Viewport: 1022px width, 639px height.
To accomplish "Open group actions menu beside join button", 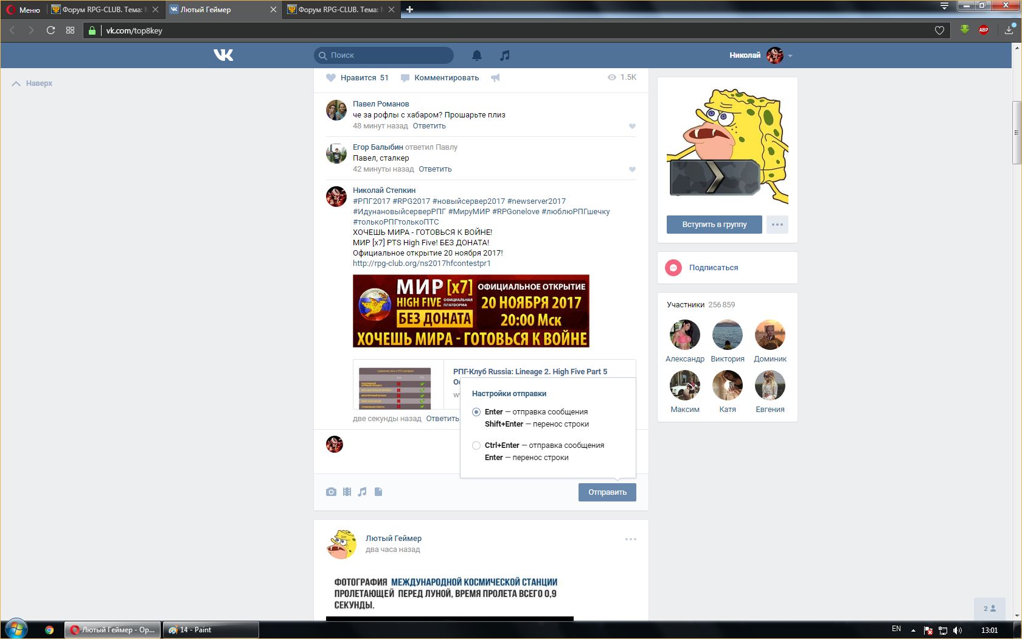I will [x=777, y=225].
